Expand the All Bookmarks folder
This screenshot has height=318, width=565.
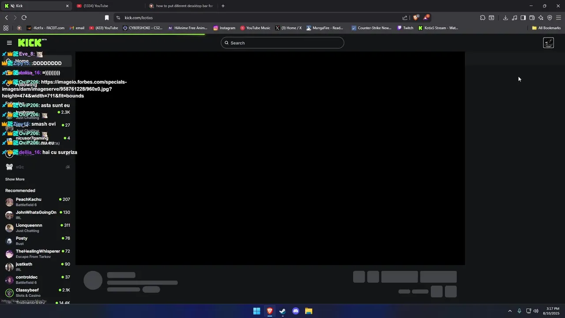(546, 28)
